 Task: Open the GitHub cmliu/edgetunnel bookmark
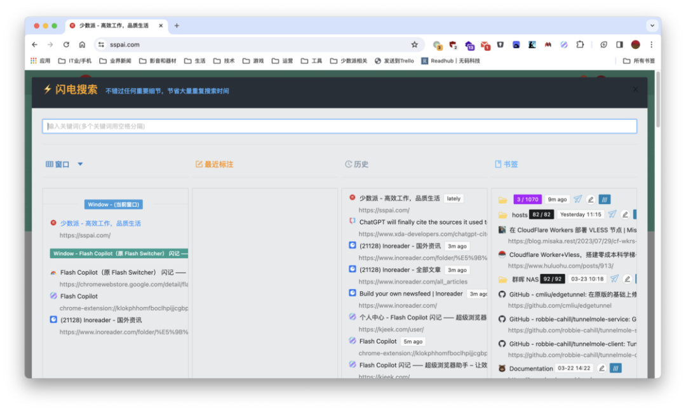pos(572,294)
